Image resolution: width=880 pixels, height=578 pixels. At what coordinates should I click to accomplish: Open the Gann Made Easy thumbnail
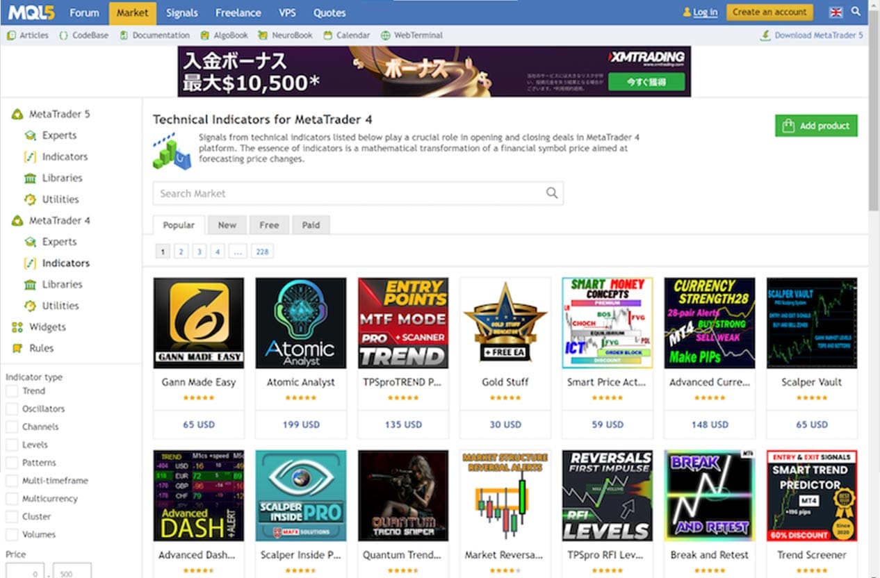[199, 323]
